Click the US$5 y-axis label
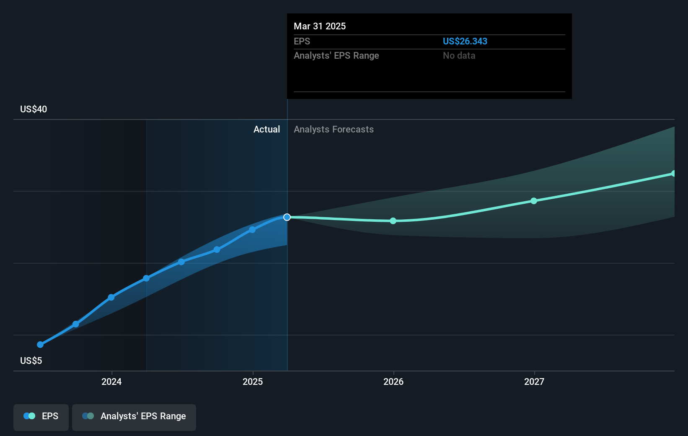This screenshot has width=688, height=436. tap(31, 361)
